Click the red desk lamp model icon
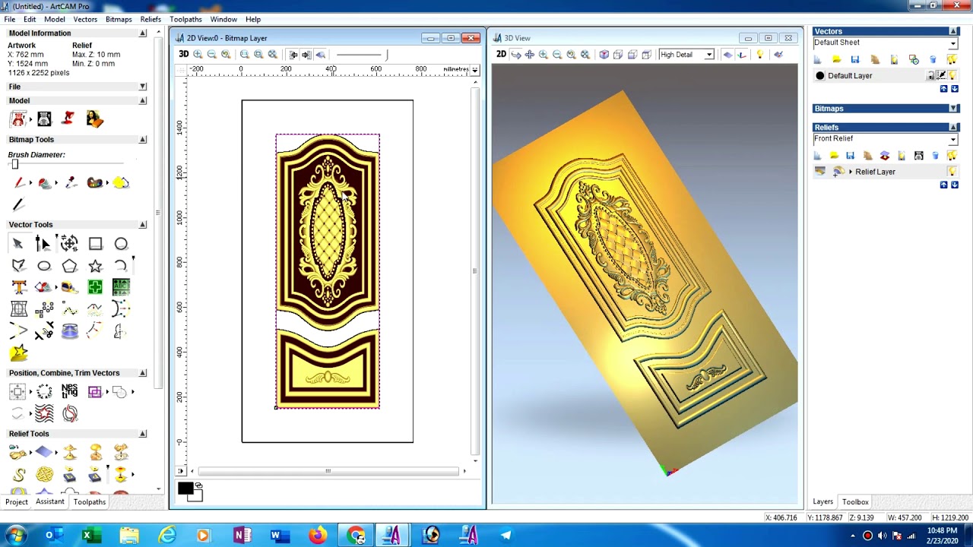This screenshot has height=547, width=973. (x=68, y=119)
